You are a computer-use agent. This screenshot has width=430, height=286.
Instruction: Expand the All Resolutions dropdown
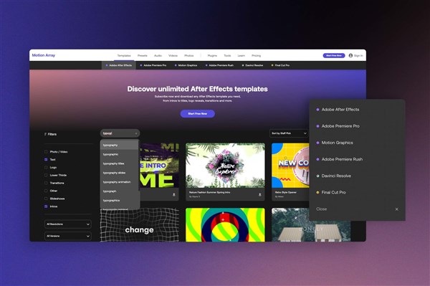68,224
